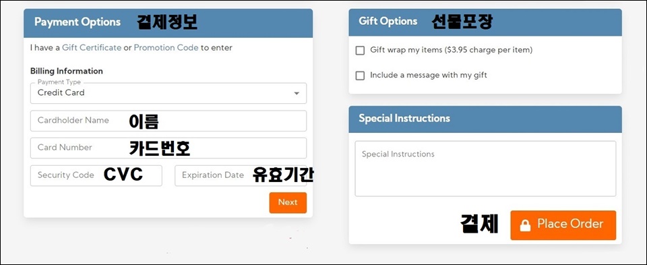647x265 pixels.
Task: Click the Billing Information heading
Action: coord(67,71)
